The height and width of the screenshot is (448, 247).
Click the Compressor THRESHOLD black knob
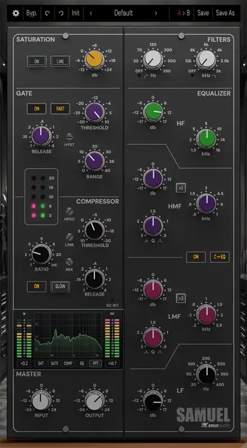(94, 230)
